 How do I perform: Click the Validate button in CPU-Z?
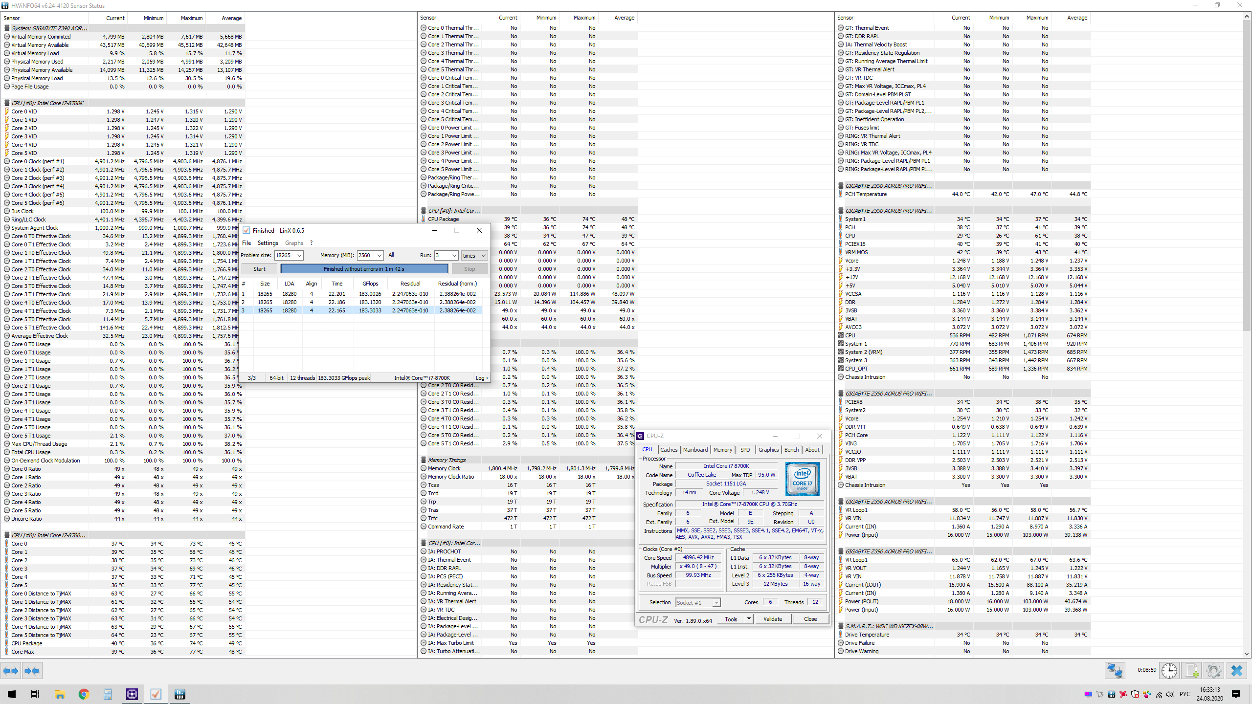point(772,619)
